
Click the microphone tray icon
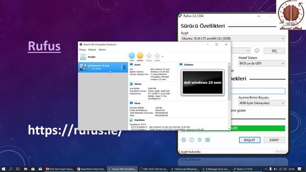[271, 169]
